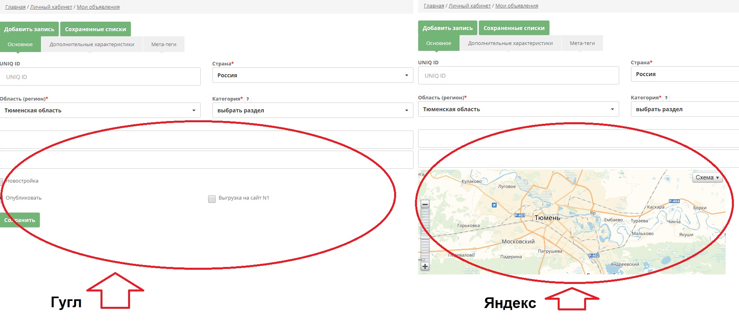Click the P-404 road marker on the map
739x323 pixels.
(x=674, y=201)
